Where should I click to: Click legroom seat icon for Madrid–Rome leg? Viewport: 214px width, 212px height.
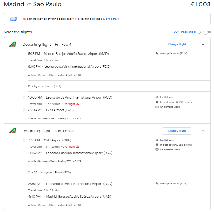157,54
